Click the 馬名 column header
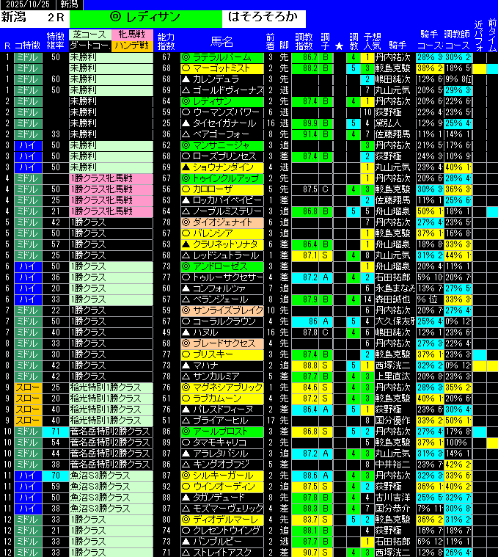Viewport: 498px width, 557px height. [221, 40]
